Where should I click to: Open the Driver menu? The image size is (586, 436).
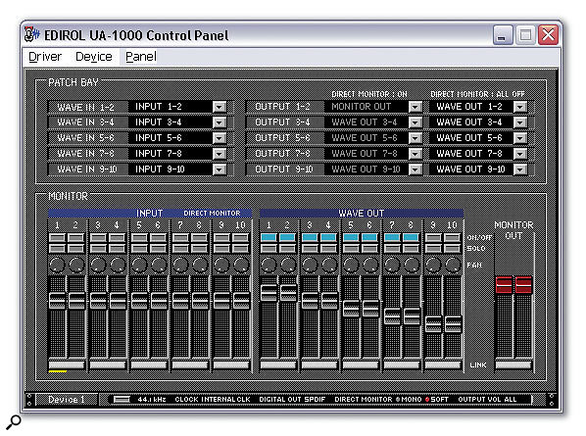point(45,57)
